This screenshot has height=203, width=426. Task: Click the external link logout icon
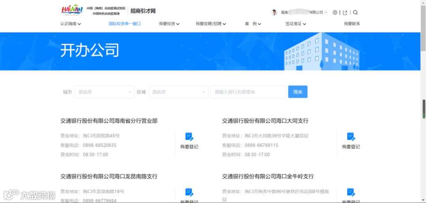pyautogui.click(x=345, y=13)
